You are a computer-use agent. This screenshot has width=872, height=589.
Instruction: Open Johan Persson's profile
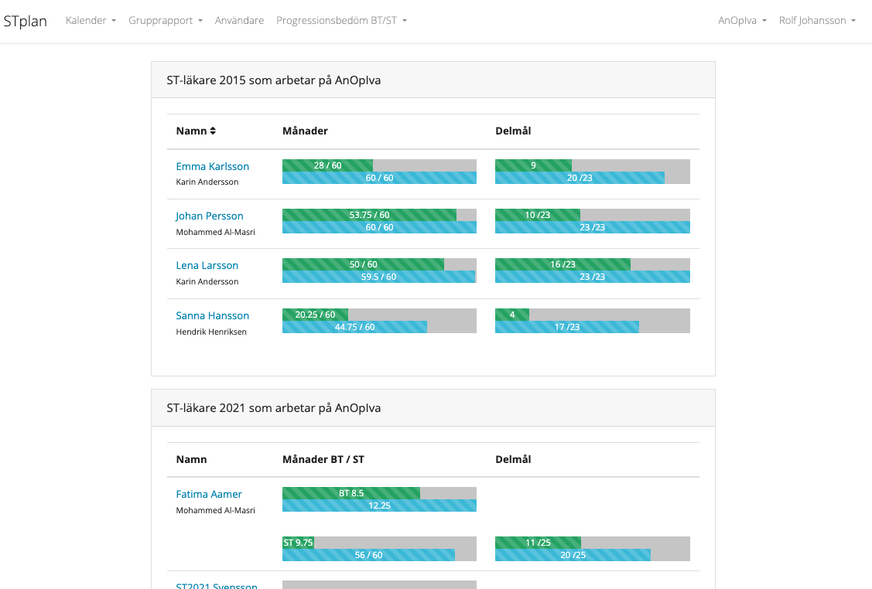tap(209, 216)
